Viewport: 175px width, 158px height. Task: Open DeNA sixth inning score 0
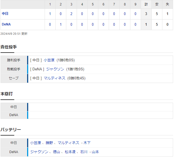pyautogui.click(x=103, y=24)
